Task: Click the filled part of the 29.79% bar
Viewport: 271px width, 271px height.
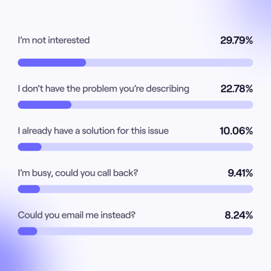Action: [x=52, y=62]
